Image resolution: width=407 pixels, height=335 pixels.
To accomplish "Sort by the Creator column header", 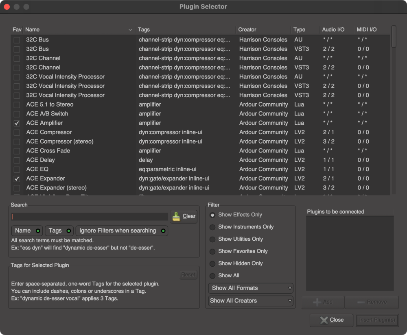I will [263, 30].
